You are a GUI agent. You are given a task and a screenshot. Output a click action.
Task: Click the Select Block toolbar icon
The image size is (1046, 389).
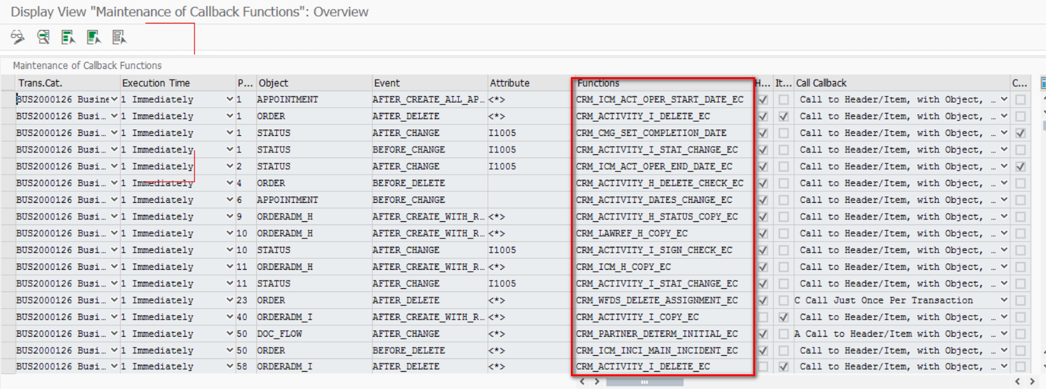[94, 38]
